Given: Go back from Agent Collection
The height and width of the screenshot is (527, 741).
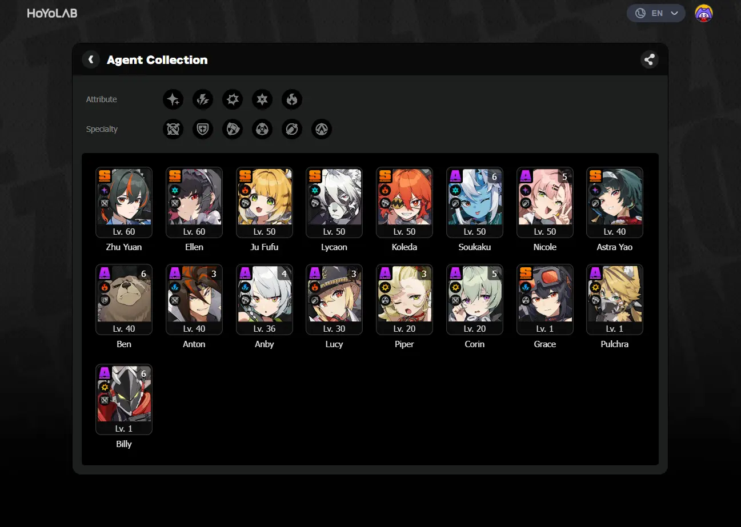Looking at the screenshot, I should pyautogui.click(x=91, y=59).
